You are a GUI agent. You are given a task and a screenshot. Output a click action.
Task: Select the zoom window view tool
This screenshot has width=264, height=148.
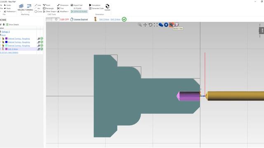(140, 25)
